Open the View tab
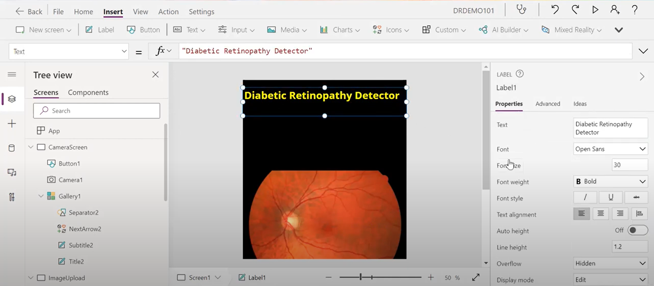The width and height of the screenshot is (654, 286). (140, 12)
